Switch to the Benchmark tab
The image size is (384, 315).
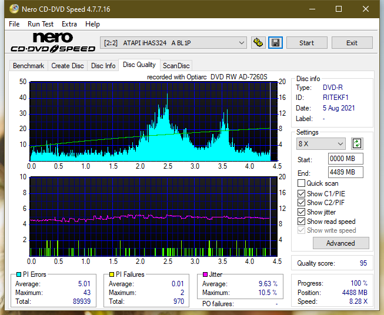click(x=28, y=66)
